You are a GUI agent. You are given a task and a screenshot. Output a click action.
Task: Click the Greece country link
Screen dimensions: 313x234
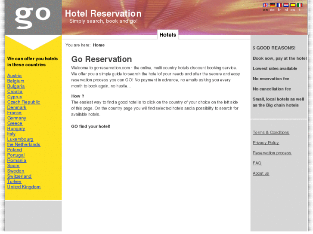click(x=15, y=123)
